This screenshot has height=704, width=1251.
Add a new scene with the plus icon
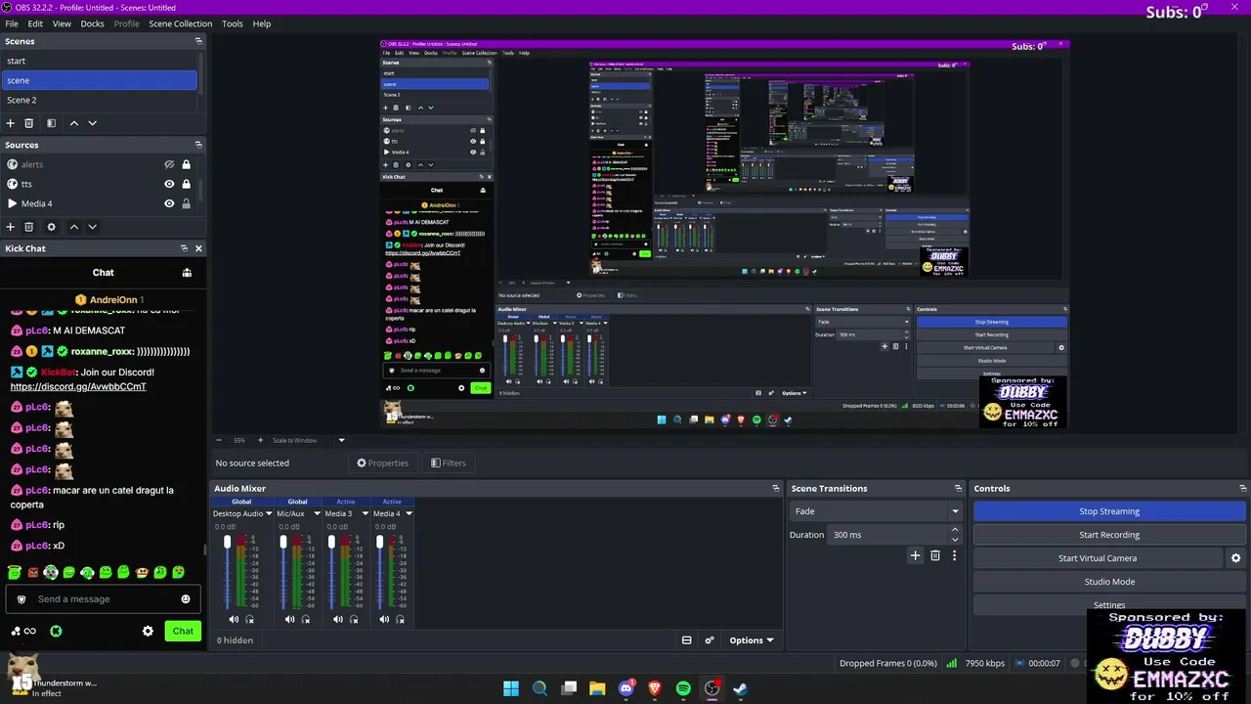point(11,123)
